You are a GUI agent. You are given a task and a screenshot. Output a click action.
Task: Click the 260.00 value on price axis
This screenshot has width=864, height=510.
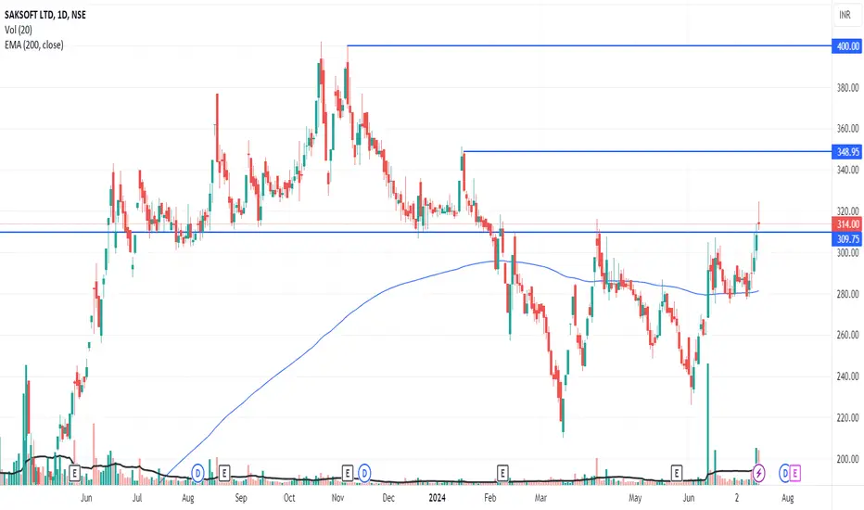click(847, 335)
